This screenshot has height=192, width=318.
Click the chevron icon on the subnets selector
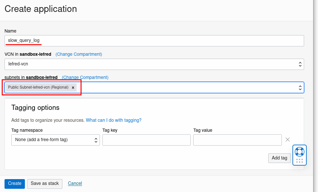click(300, 87)
